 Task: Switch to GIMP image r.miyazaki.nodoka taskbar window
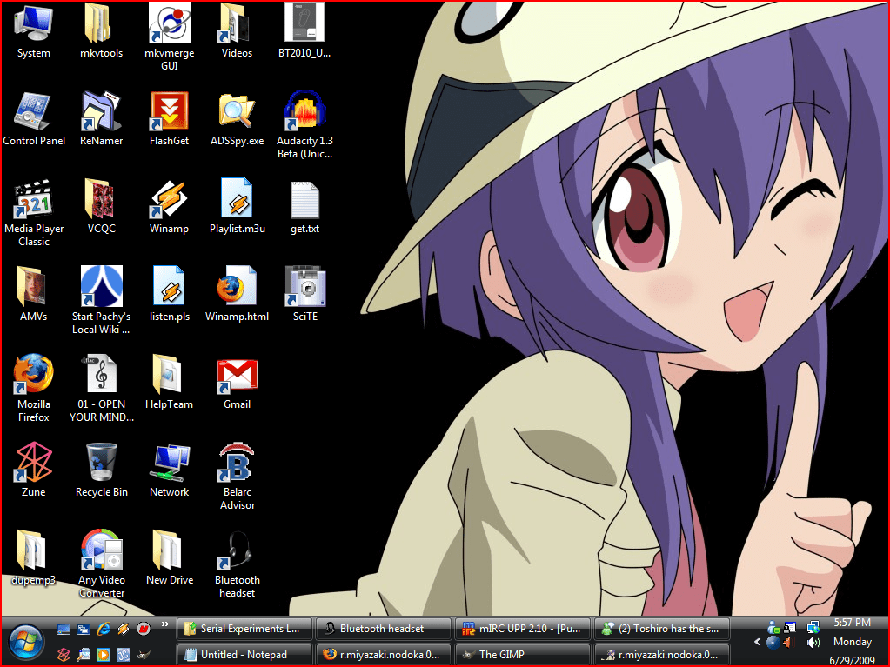click(662, 655)
